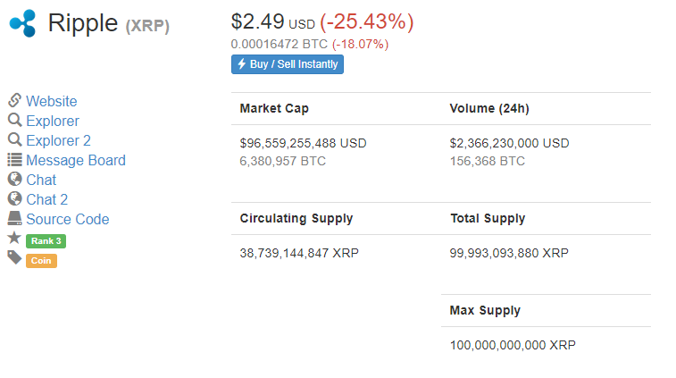Open the Website link
This screenshot has height=378, width=676.
52,101
